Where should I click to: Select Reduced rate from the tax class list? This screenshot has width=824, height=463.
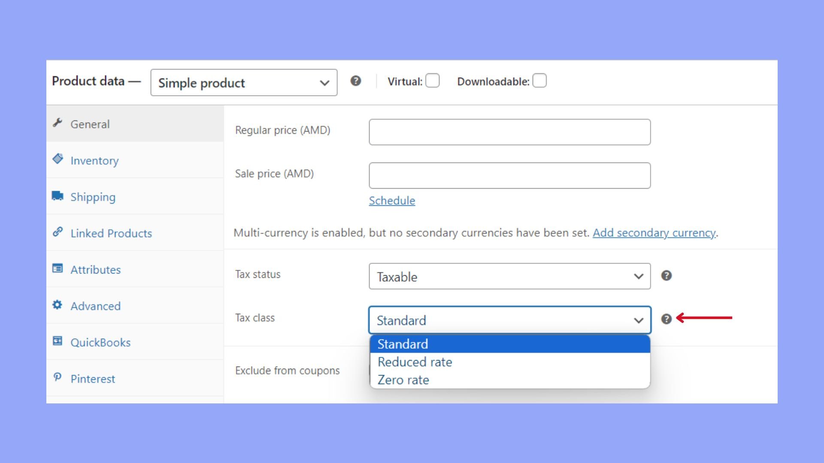point(415,362)
